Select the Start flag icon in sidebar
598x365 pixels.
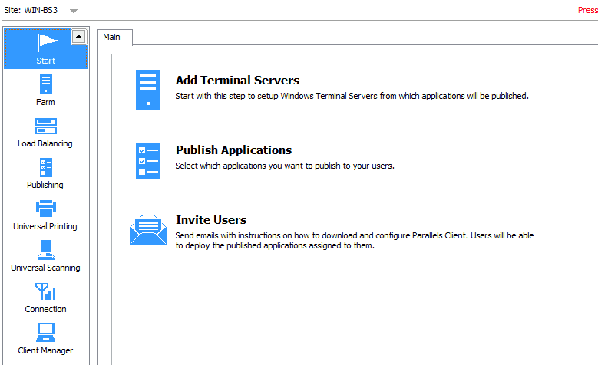tap(47, 42)
